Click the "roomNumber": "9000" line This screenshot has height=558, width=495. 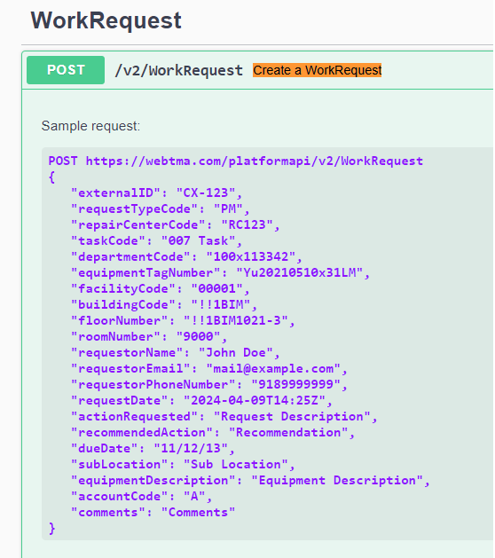tap(149, 336)
